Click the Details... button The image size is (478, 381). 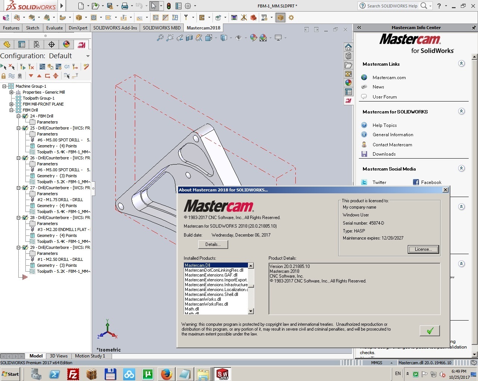pos(213,244)
